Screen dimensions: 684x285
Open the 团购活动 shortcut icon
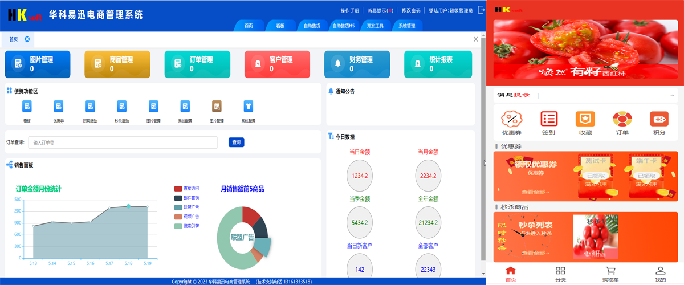pos(90,107)
